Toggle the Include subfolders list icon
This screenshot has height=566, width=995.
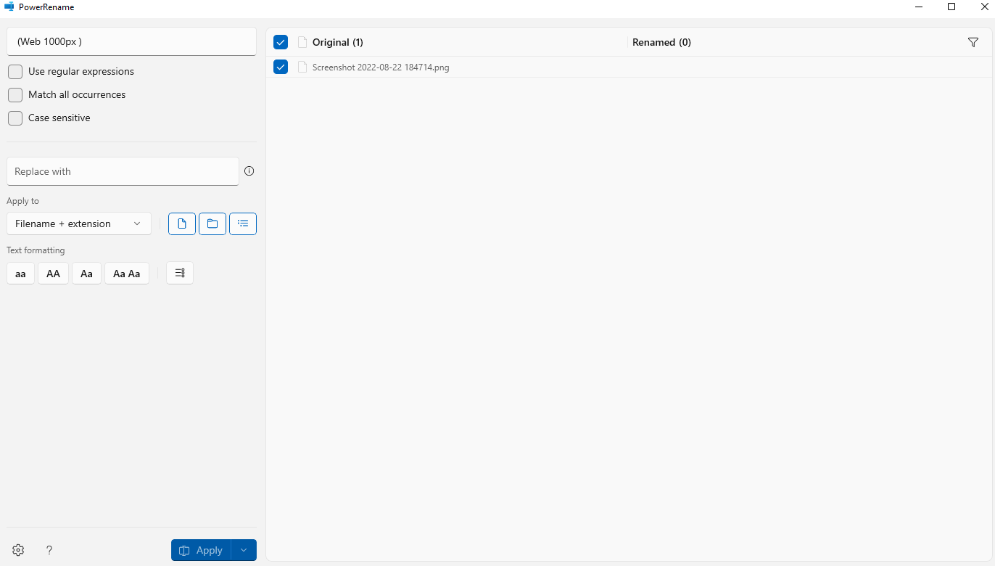pyautogui.click(x=242, y=223)
